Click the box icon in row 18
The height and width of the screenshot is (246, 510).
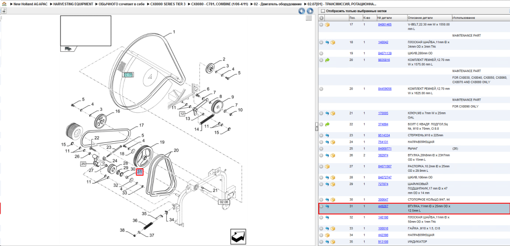(x=333, y=42)
